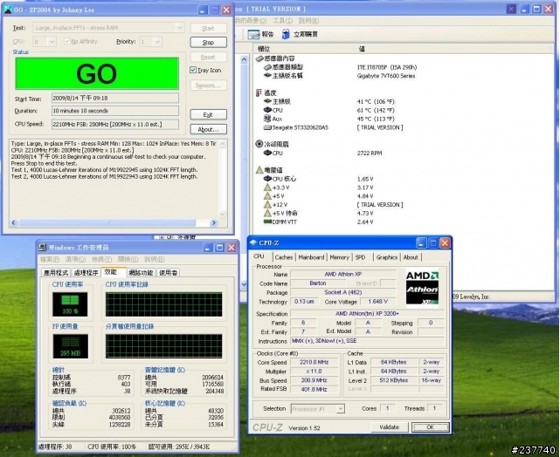The width and height of the screenshot is (560, 457).
Task: Open the 報告 report toolbar icon in Everest
Action: tap(253, 34)
